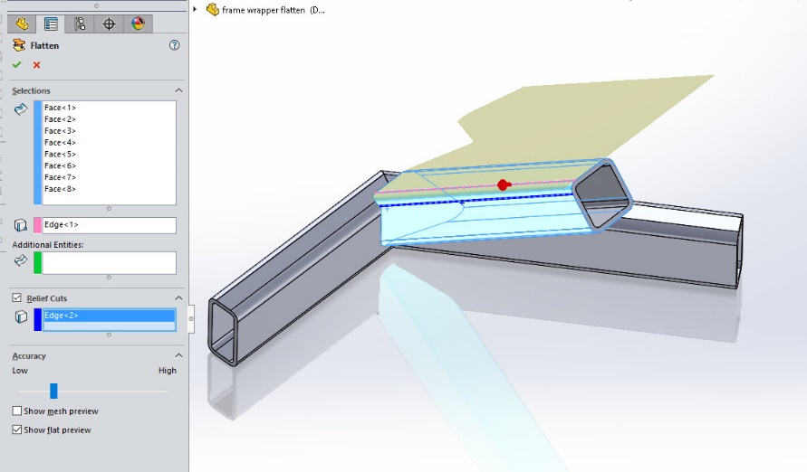The height and width of the screenshot is (472, 807).
Task: Click the Additional Entities icon
Action: point(21,260)
